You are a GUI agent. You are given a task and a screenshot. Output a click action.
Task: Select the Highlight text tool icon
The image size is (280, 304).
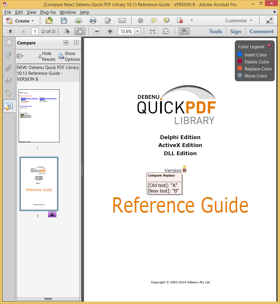point(167,20)
